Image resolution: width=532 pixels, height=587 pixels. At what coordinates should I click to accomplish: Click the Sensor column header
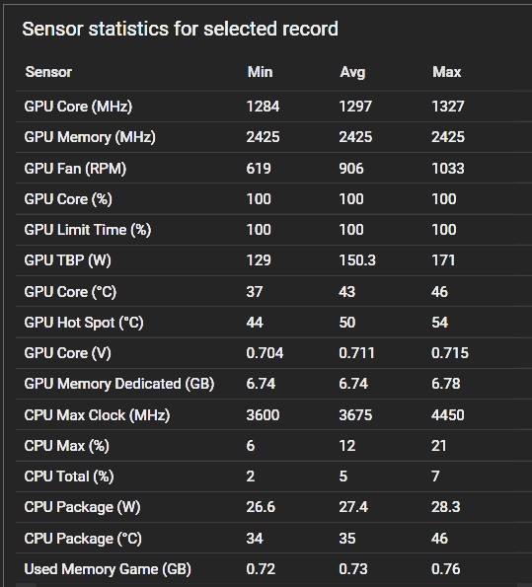pos(48,72)
